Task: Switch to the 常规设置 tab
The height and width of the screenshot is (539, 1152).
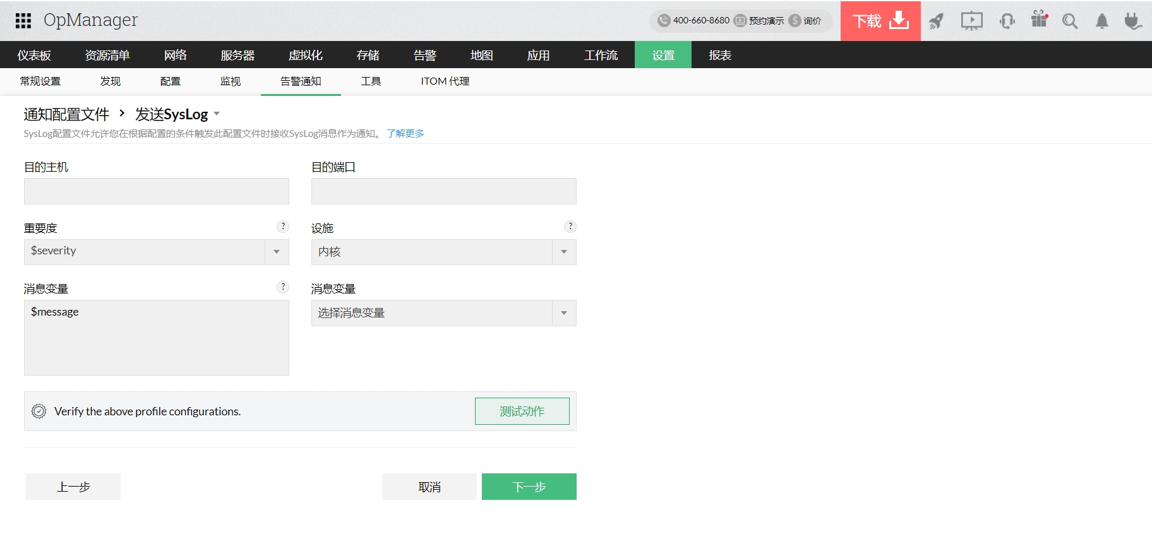Action: [40, 81]
